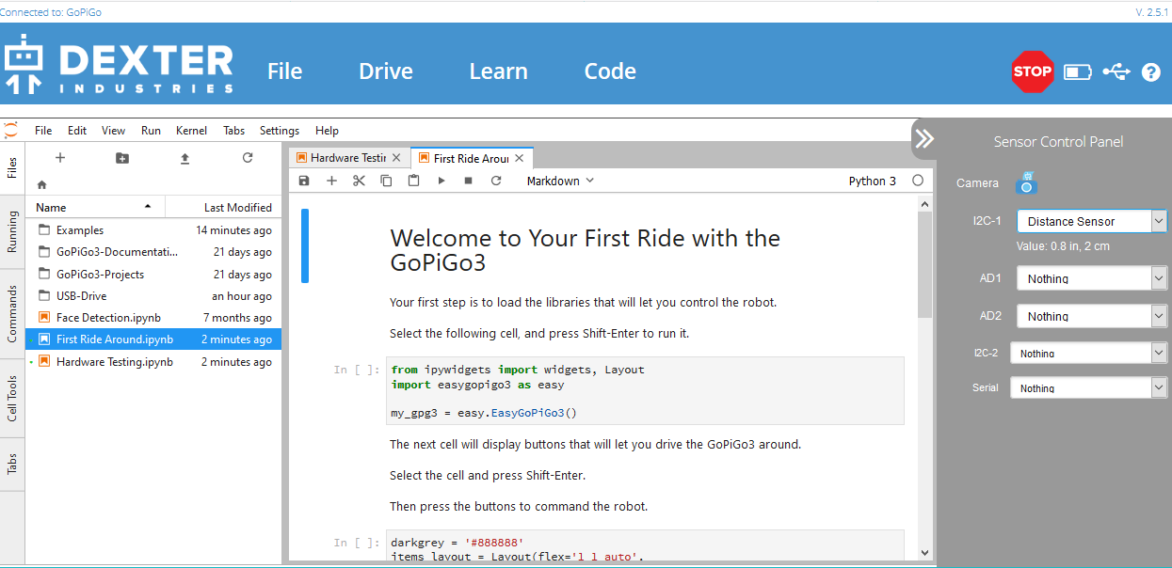Click the easygopigo3 import code cell
The height and width of the screenshot is (568, 1172).
tap(645, 390)
